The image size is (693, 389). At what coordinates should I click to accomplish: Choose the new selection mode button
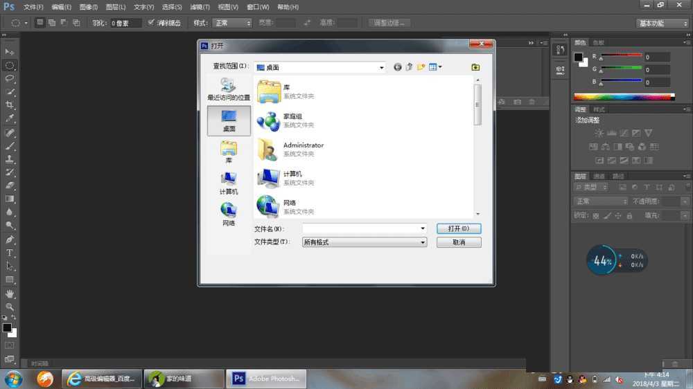(x=40, y=23)
